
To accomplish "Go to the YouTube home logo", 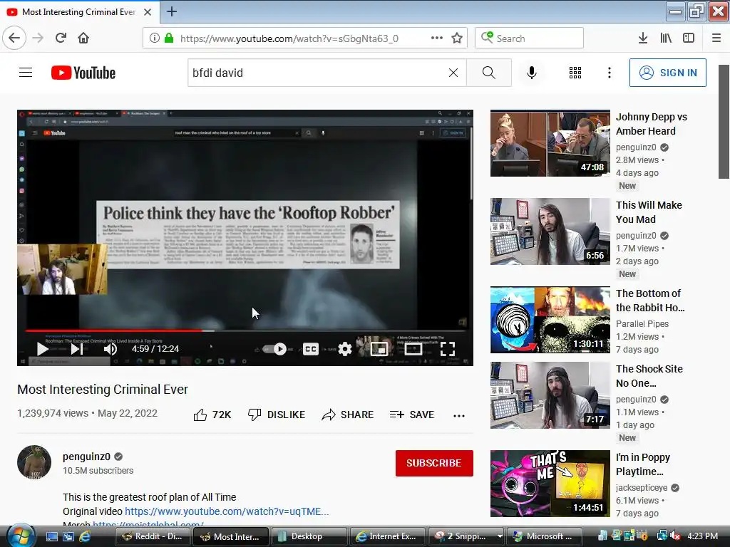I will click(83, 73).
